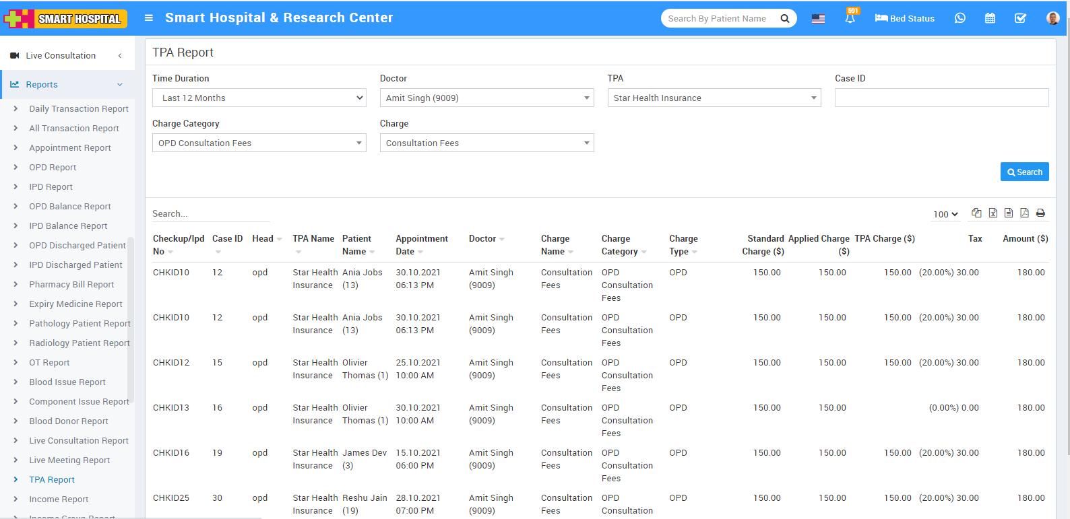Open the Time Duration dropdown
Image resolution: width=1070 pixels, height=519 pixels.
tap(259, 98)
